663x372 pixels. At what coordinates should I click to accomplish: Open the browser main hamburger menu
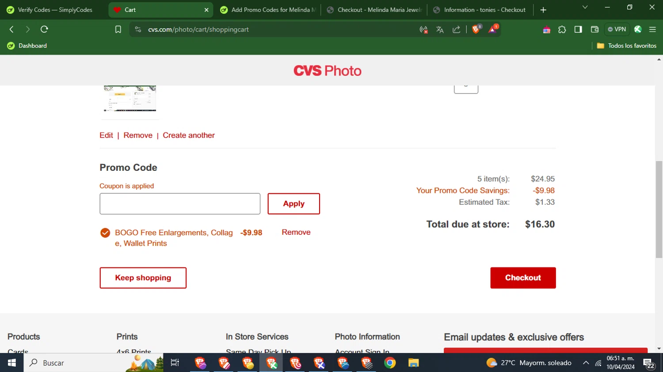[x=652, y=30]
